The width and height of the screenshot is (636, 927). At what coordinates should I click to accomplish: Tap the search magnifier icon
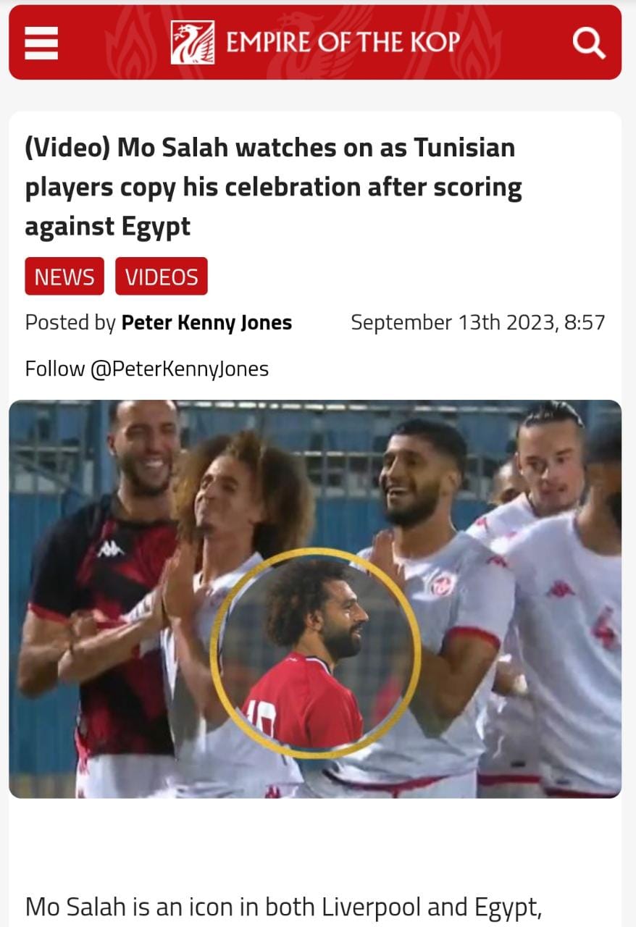click(x=588, y=42)
